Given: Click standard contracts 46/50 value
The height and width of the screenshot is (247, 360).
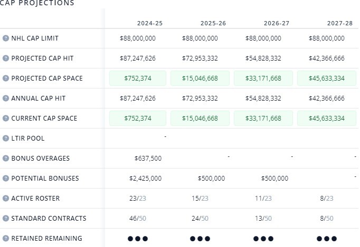Looking at the screenshot, I should tap(138, 219).
